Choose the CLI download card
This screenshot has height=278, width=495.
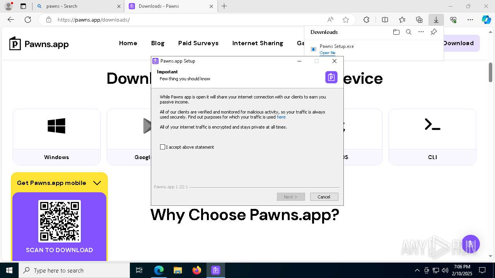tap(432, 137)
